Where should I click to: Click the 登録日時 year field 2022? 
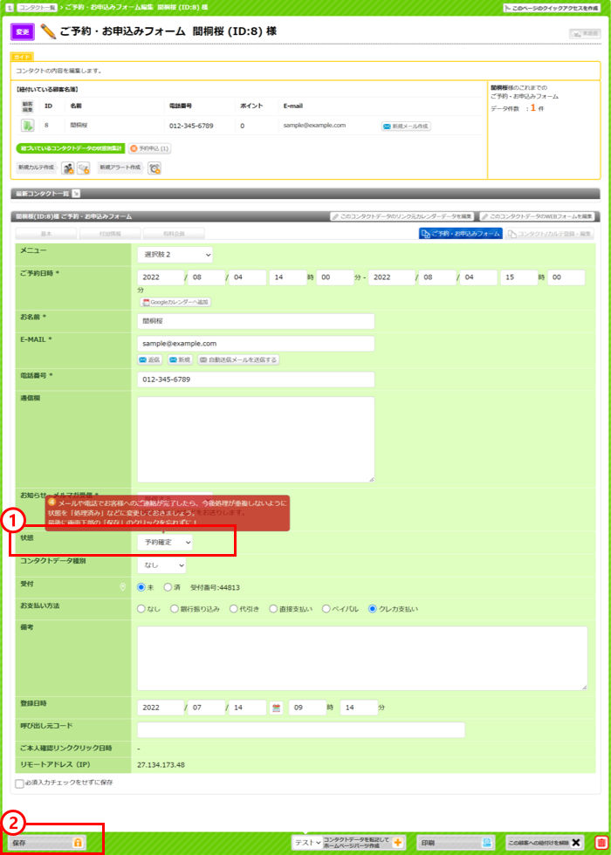(x=161, y=708)
